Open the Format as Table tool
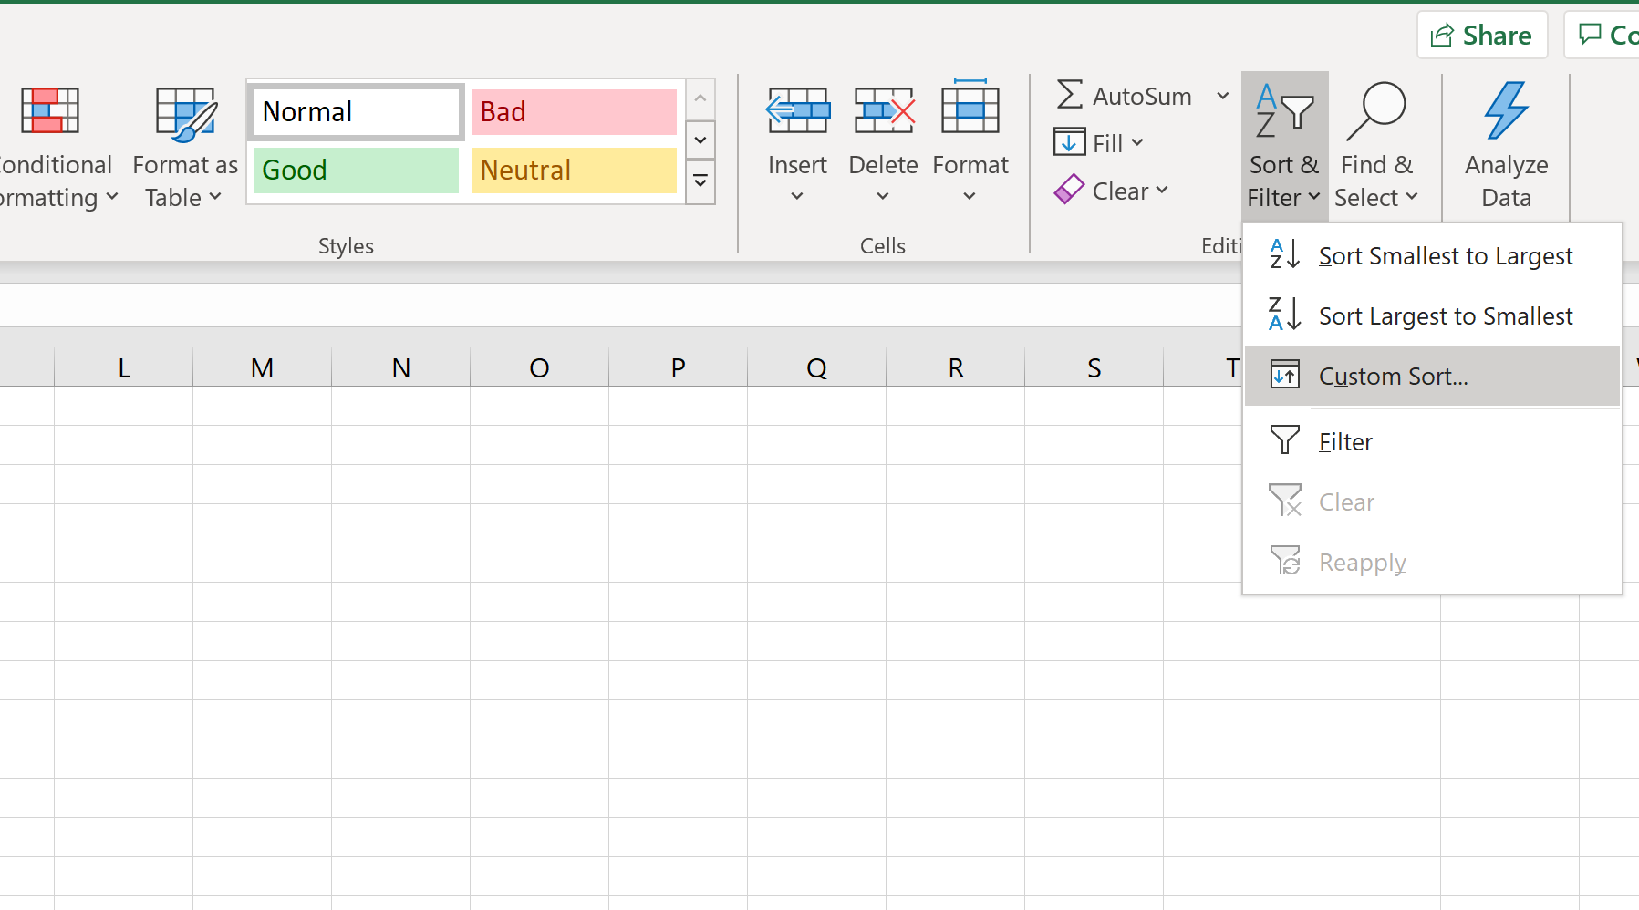The width and height of the screenshot is (1639, 910). point(185,114)
